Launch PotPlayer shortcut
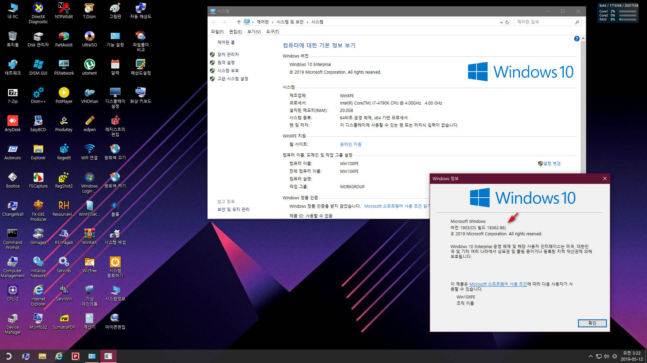 [64, 95]
